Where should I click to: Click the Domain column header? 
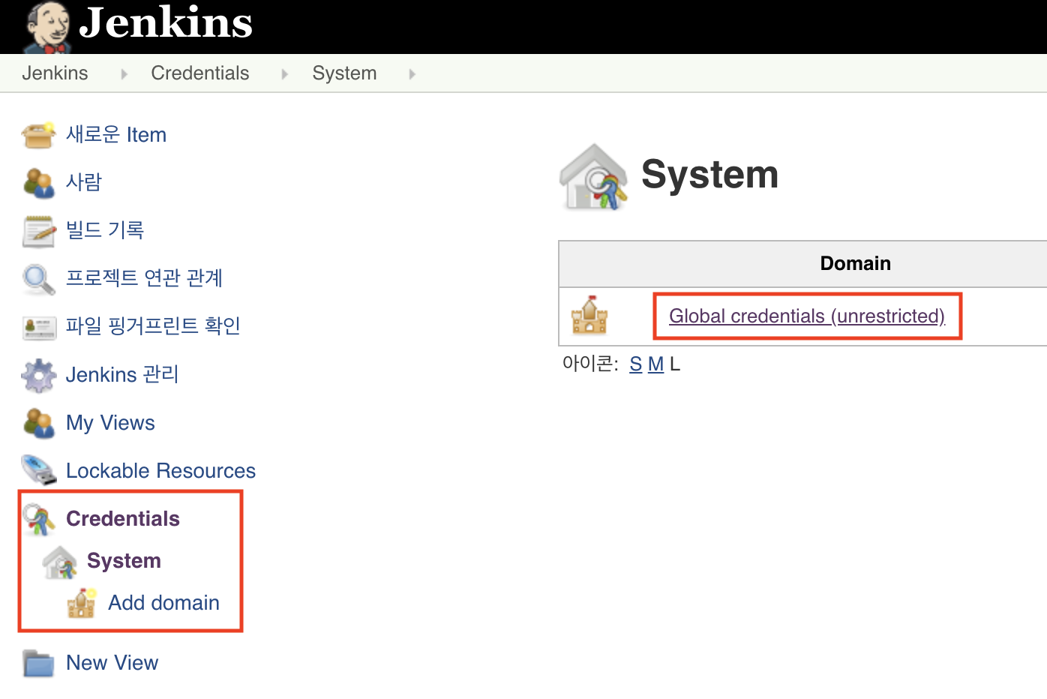(x=855, y=263)
